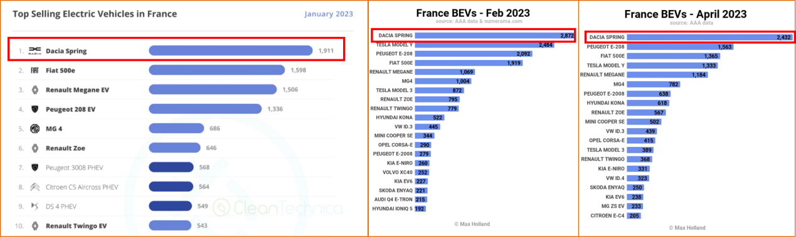Click the Peugeot logo beside Peugeot 208 EV

tap(35, 109)
